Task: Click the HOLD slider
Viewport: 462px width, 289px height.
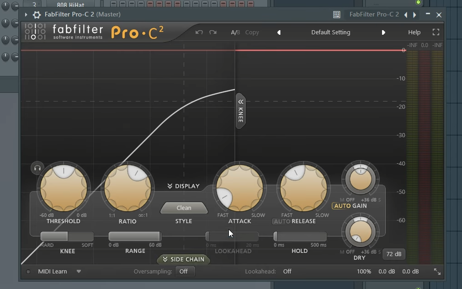Action: 300,236
